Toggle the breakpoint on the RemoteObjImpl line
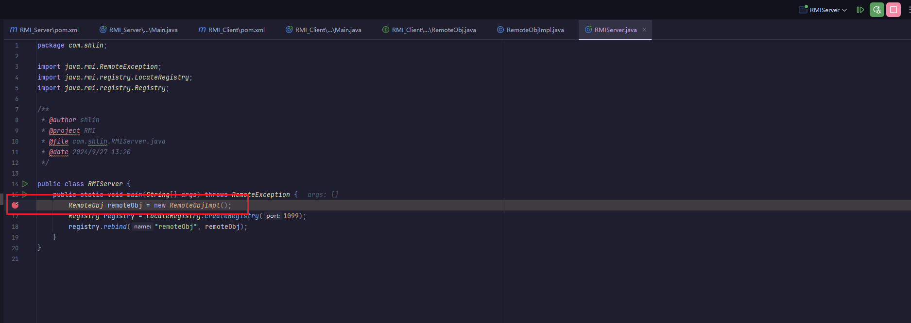The width and height of the screenshot is (911, 323). [15, 205]
